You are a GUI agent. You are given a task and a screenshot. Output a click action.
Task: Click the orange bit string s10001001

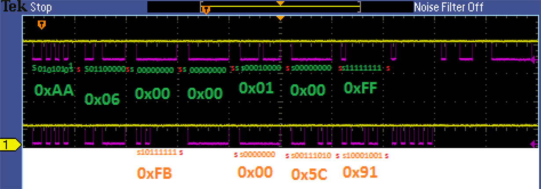pos(362,156)
